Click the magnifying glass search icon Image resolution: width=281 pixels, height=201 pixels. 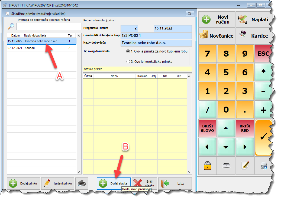tap(11, 26)
